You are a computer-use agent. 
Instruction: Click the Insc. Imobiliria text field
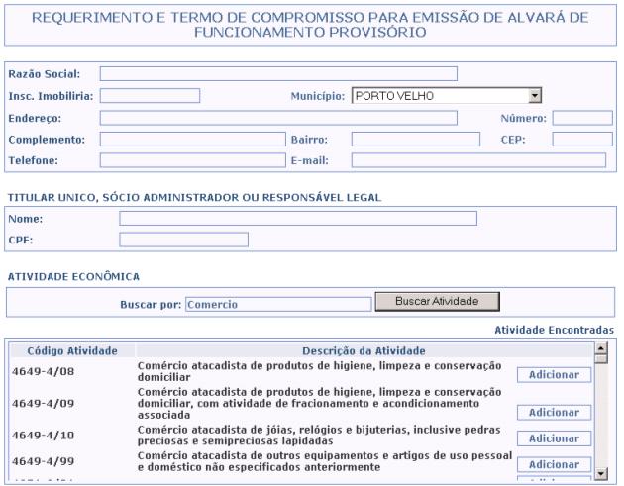click(150, 96)
